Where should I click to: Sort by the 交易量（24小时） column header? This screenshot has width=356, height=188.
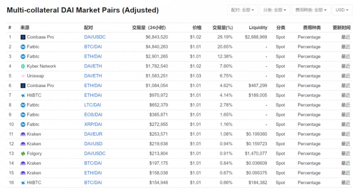pyautogui.click(x=149, y=27)
